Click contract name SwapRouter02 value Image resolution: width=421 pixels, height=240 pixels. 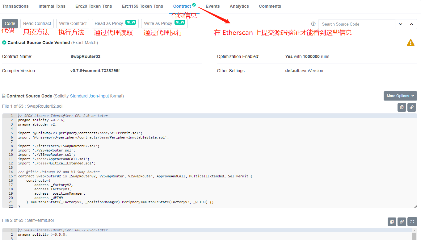[85, 56]
